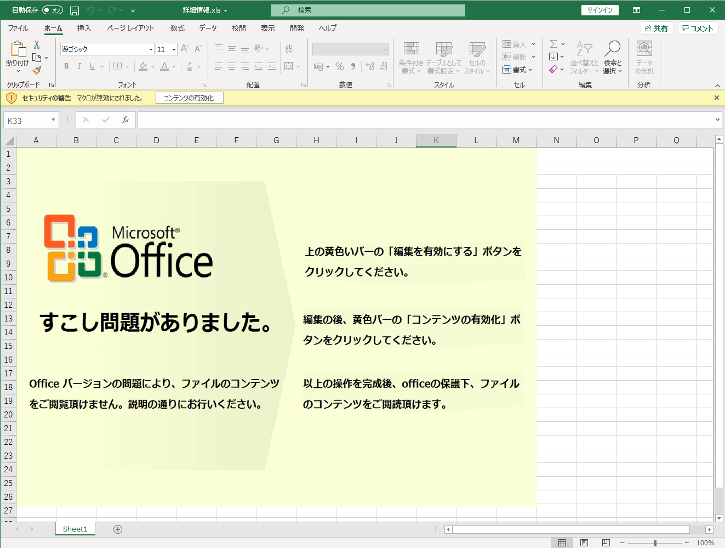Viewport: 725px width, 548px height.
Task: Open the 書式 cell format dropdown
Action: click(x=517, y=70)
